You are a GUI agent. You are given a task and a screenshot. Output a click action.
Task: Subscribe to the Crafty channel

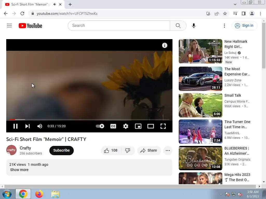click(61, 150)
